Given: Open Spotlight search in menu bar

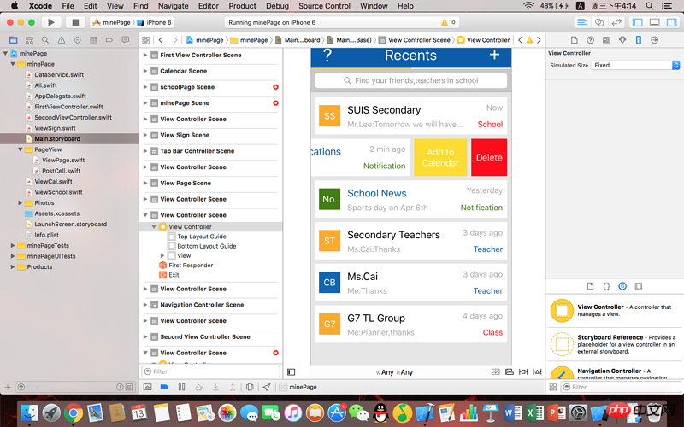Looking at the screenshot, I should (650, 6).
